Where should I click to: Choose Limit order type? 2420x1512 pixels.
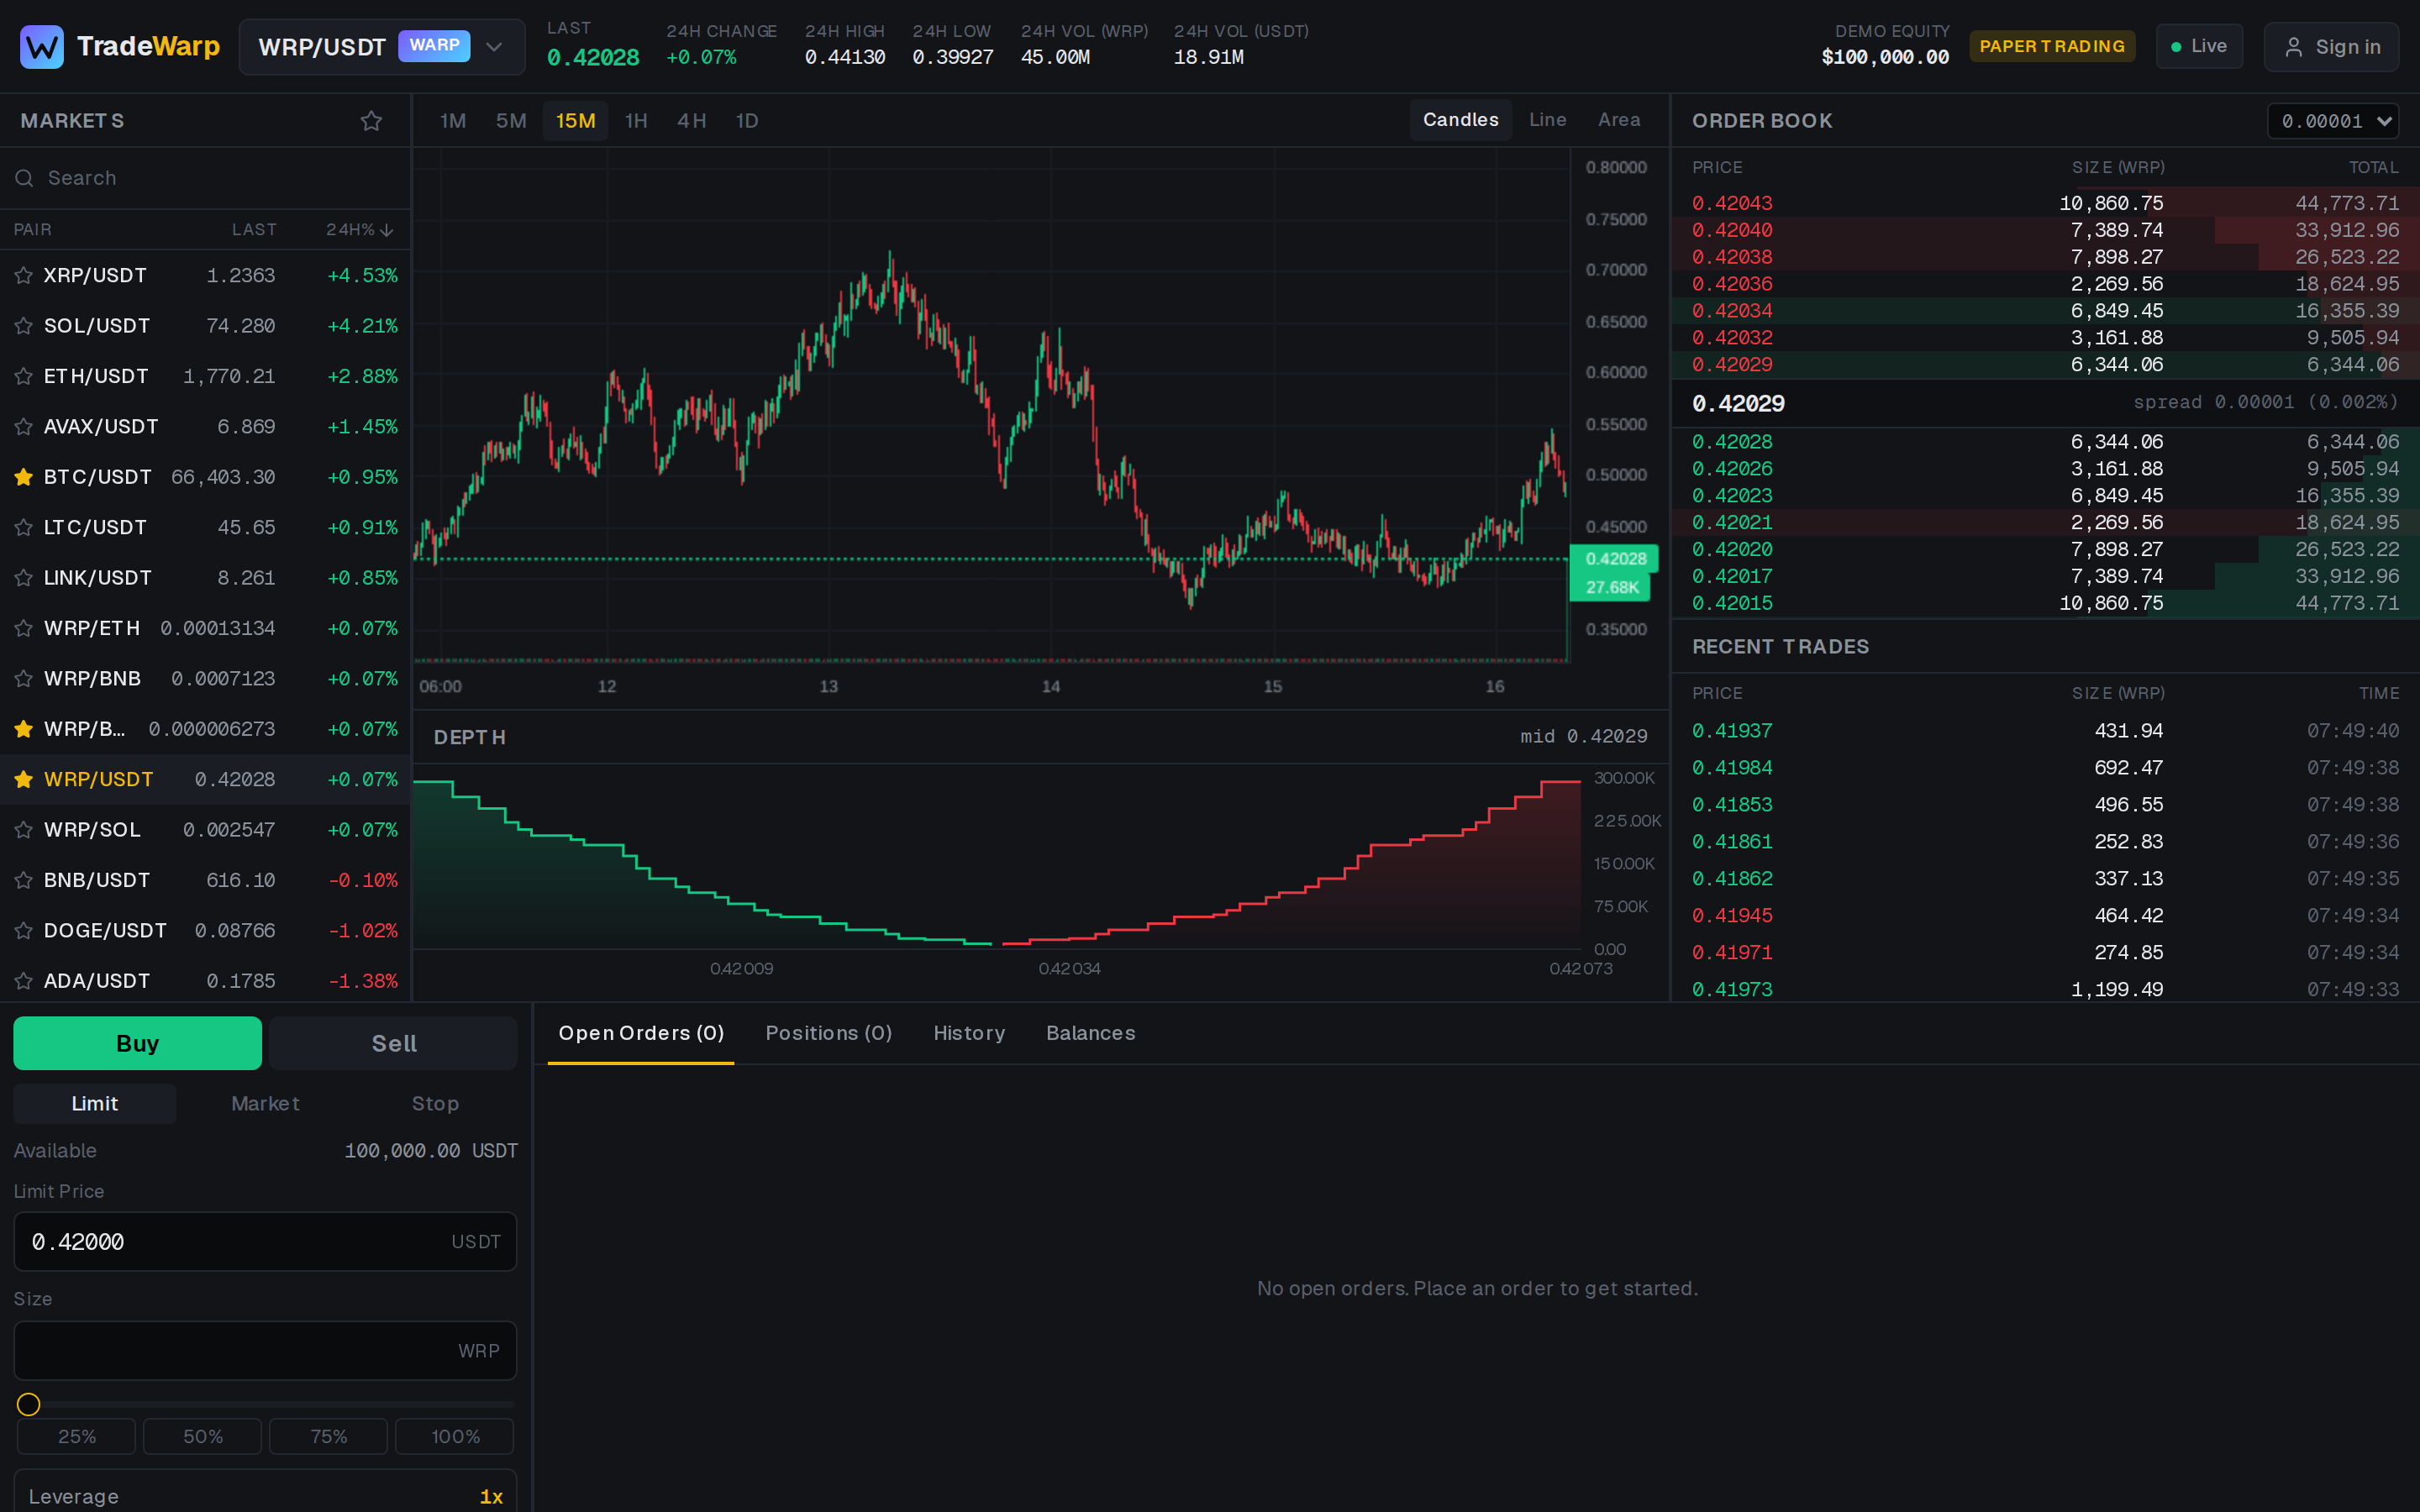coord(95,1103)
